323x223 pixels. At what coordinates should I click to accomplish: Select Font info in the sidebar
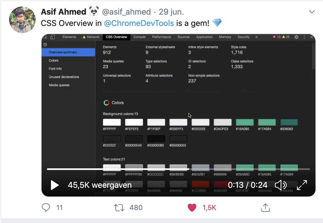point(55,69)
